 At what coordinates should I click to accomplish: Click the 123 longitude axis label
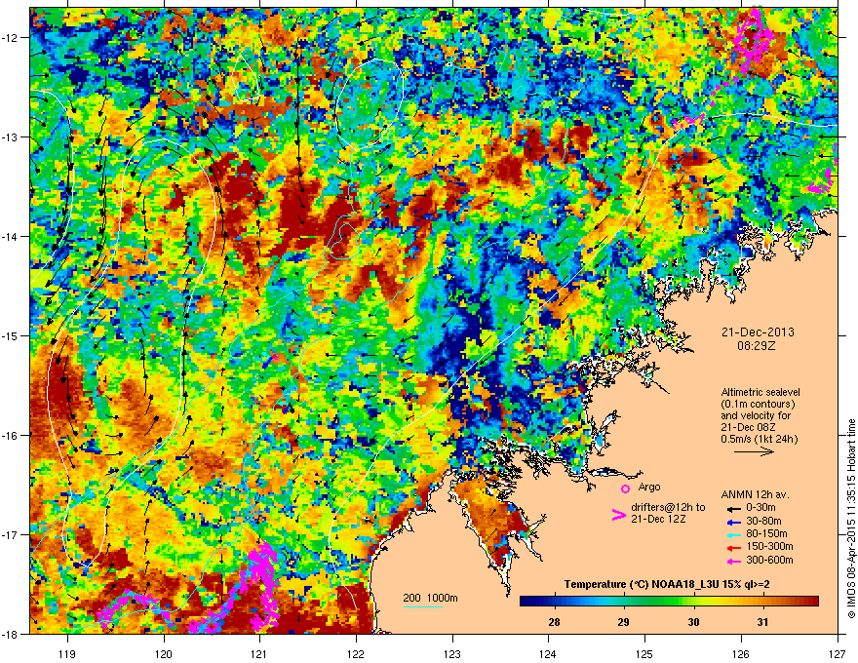tap(452, 653)
